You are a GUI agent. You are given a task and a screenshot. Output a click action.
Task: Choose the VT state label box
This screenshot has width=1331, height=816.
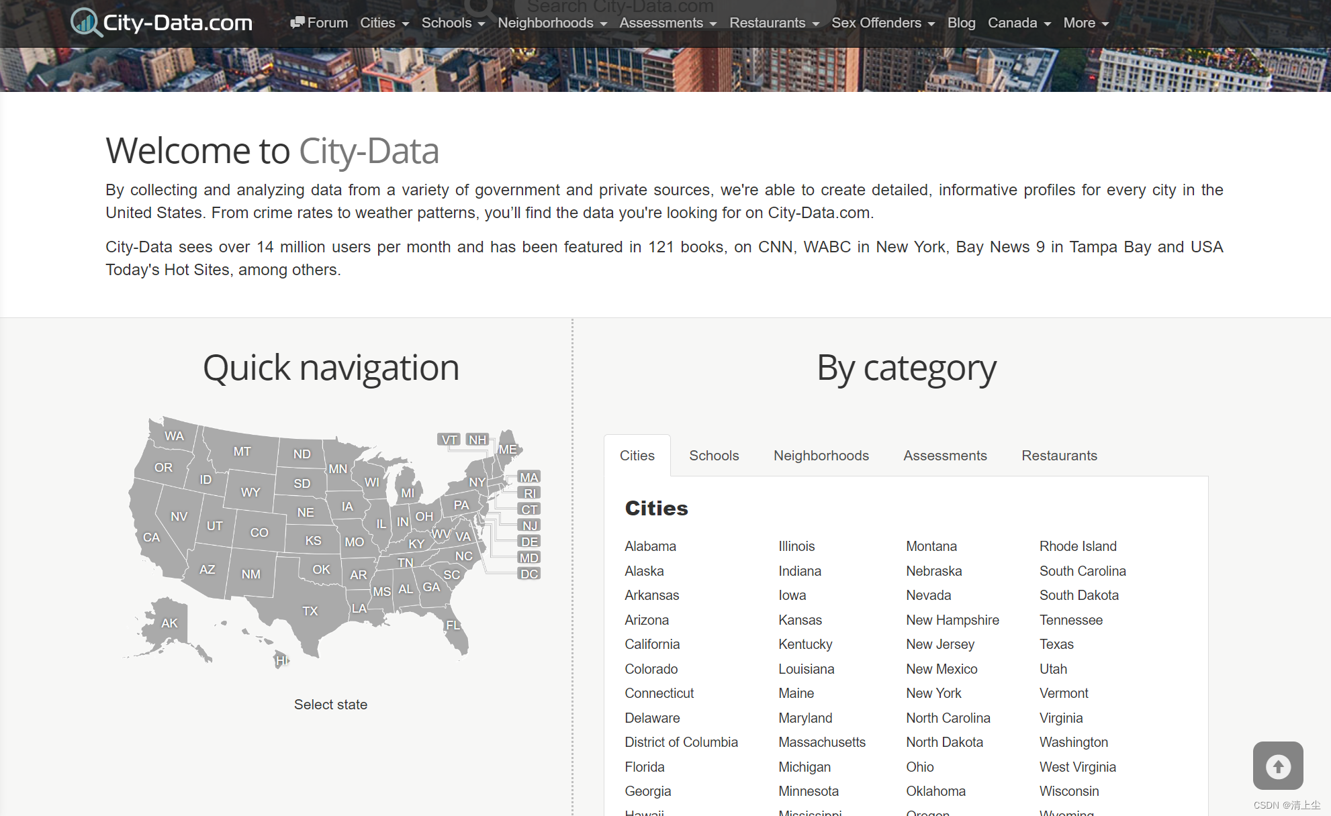point(449,440)
